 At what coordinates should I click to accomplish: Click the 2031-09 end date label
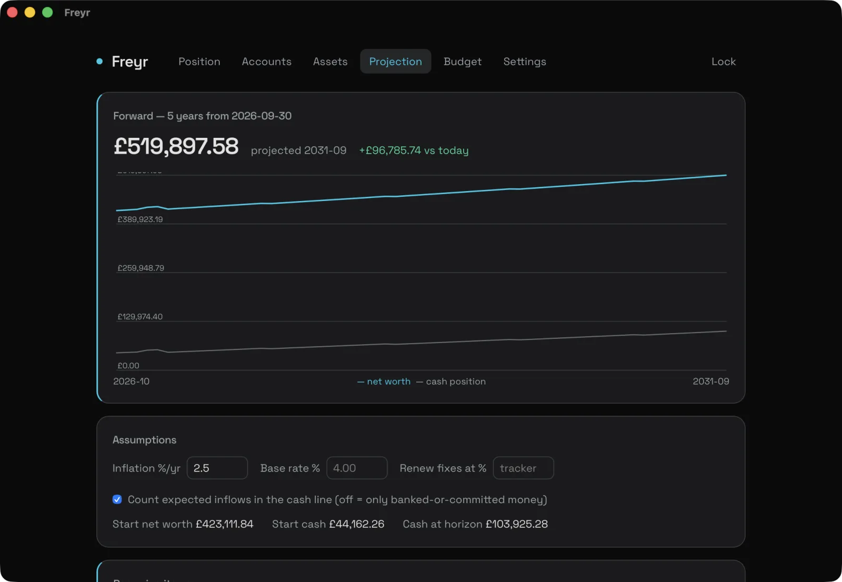point(710,382)
